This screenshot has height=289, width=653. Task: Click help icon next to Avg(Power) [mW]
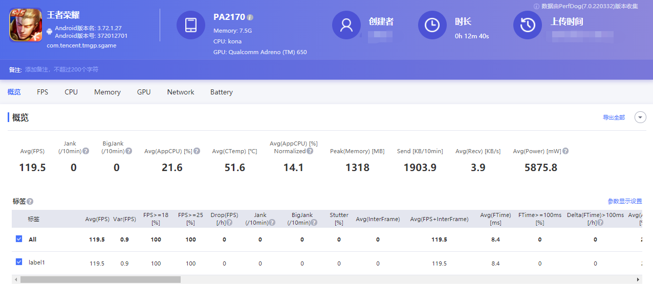[x=565, y=151]
